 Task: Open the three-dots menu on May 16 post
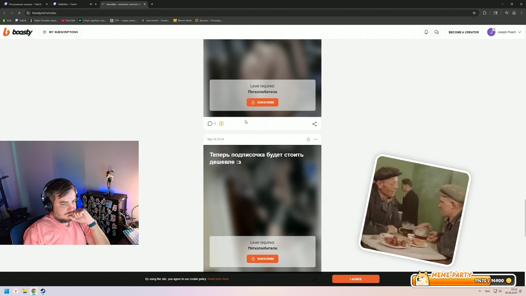pyautogui.click(x=316, y=140)
